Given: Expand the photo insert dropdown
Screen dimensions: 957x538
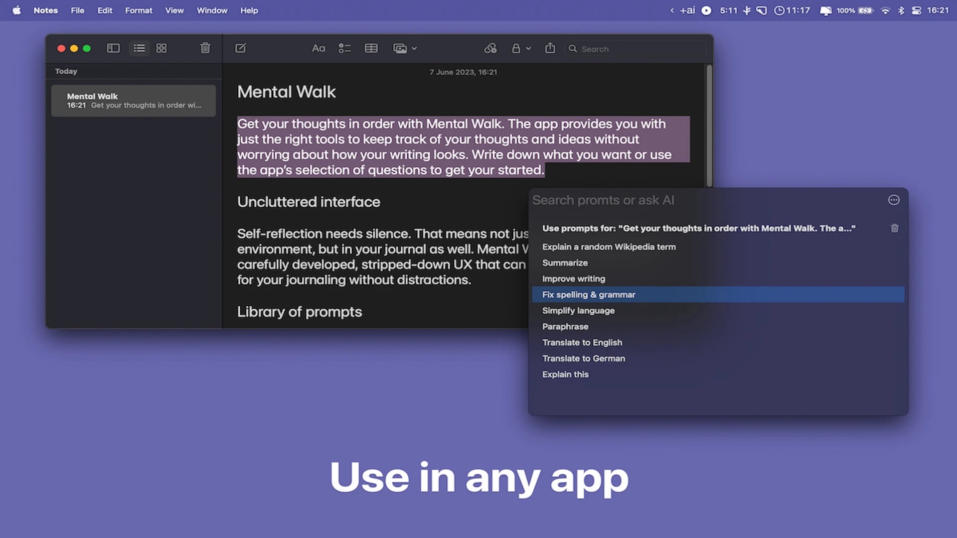Looking at the screenshot, I should click(x=414, y=48).
